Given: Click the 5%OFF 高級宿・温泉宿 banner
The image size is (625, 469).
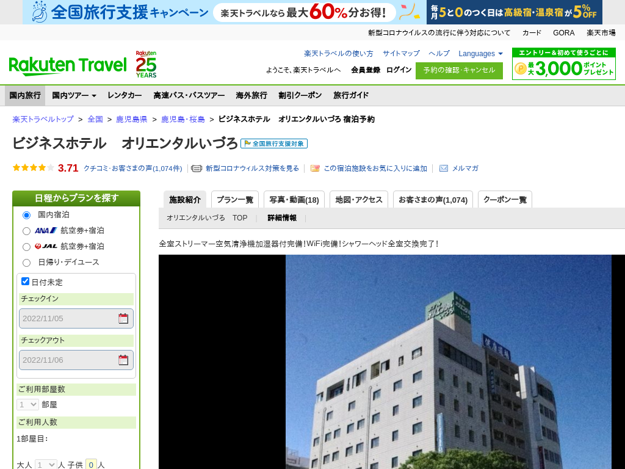Looking at the screenshot, I should tap(514, 12).
